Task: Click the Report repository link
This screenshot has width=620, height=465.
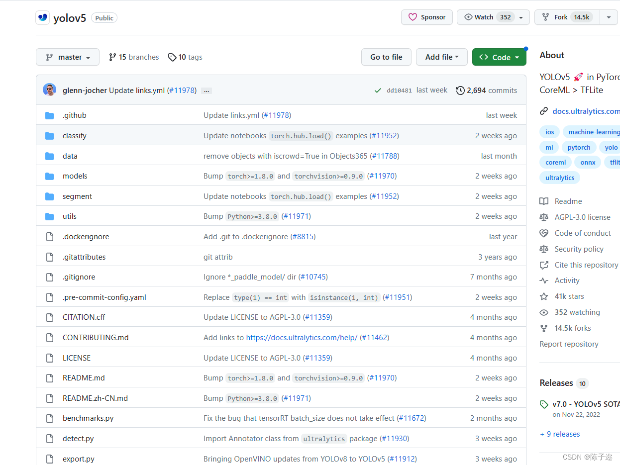Action: click(x=569, y=344)
